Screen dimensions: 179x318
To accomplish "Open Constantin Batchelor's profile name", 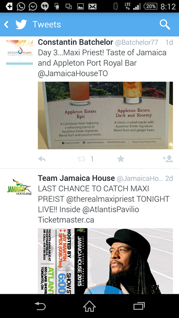I will click(76, 42).
